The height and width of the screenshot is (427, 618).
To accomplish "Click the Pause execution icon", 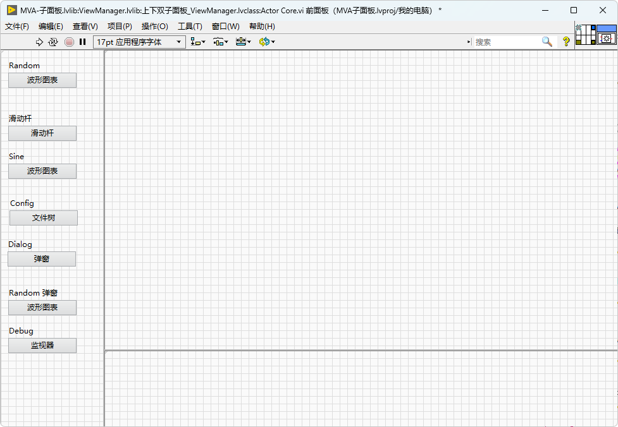I will click(82, 42).
